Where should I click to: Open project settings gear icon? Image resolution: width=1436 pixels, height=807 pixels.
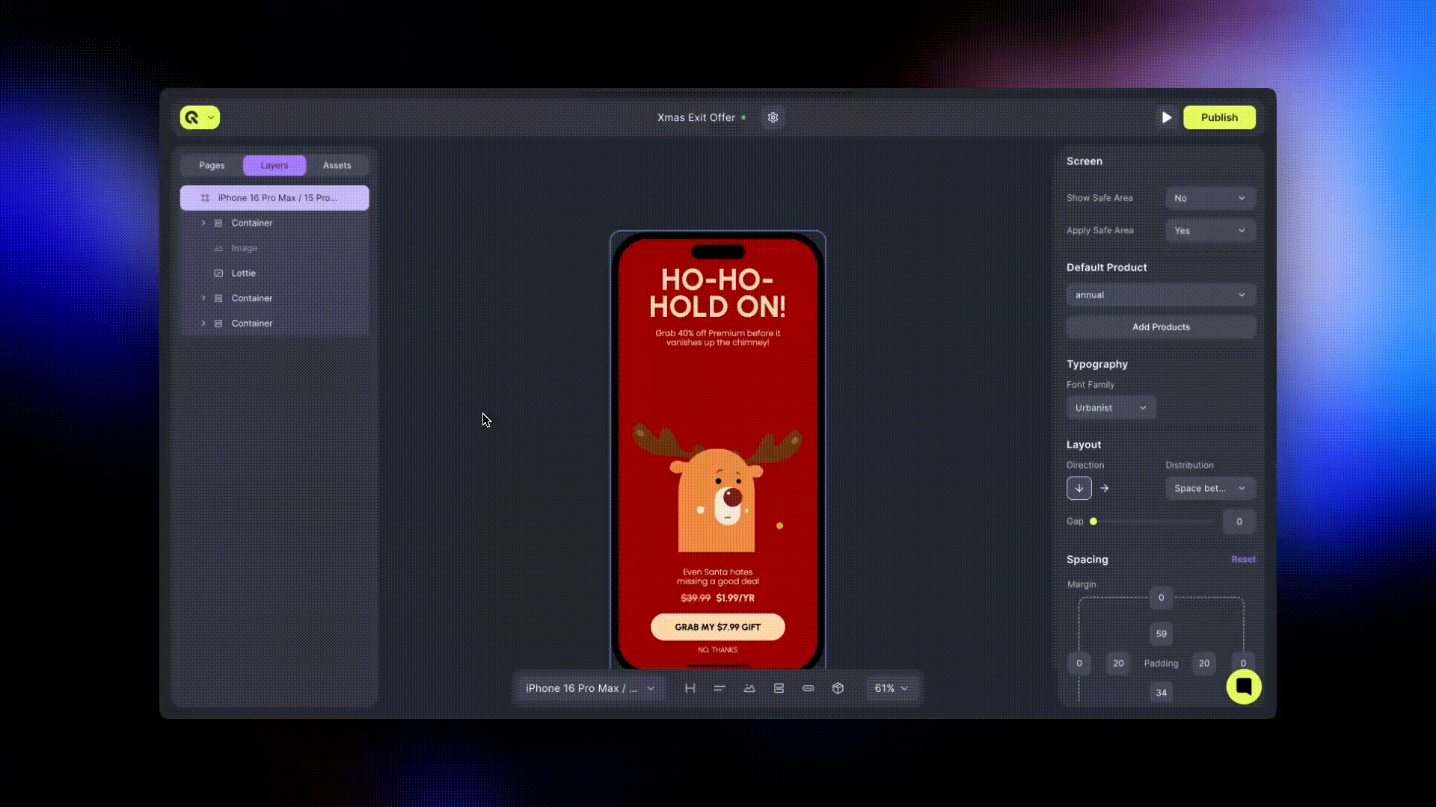pos(773,117)
